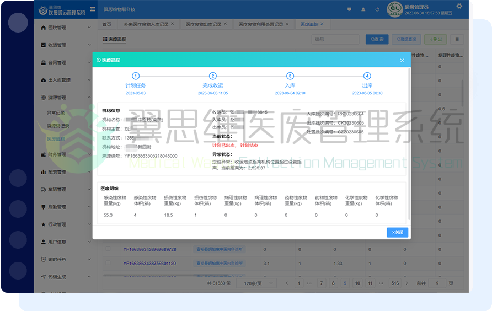Image resolution: width=492 pixels, height=311 pixels.
Task: Click the power logout icon
Action: [x=377, y=9]
